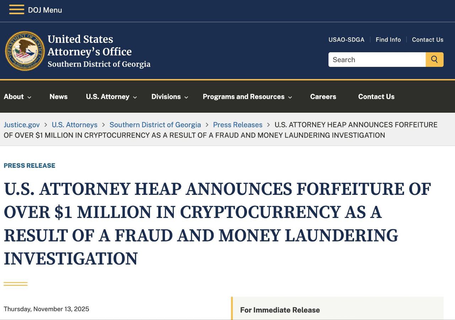Image resolution: width=455 pixels, height=320 pixels.
Task: Go to the Careers menu item
Action: 323,97
